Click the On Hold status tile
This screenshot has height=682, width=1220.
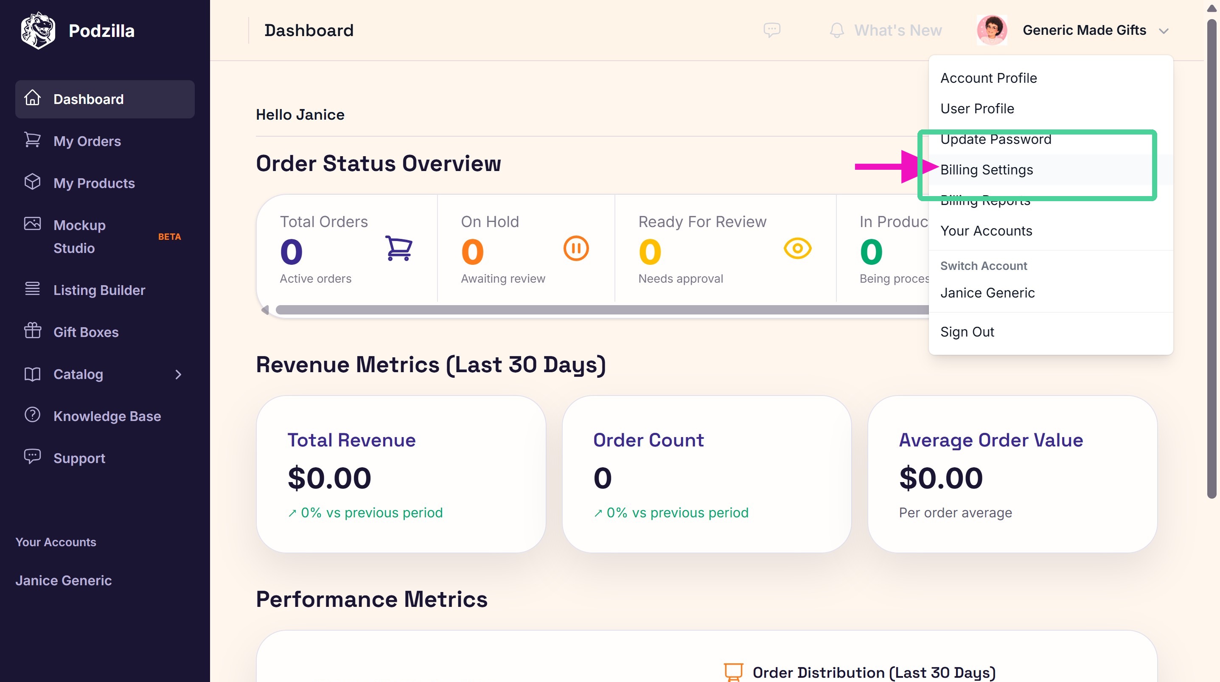point(526,249)
